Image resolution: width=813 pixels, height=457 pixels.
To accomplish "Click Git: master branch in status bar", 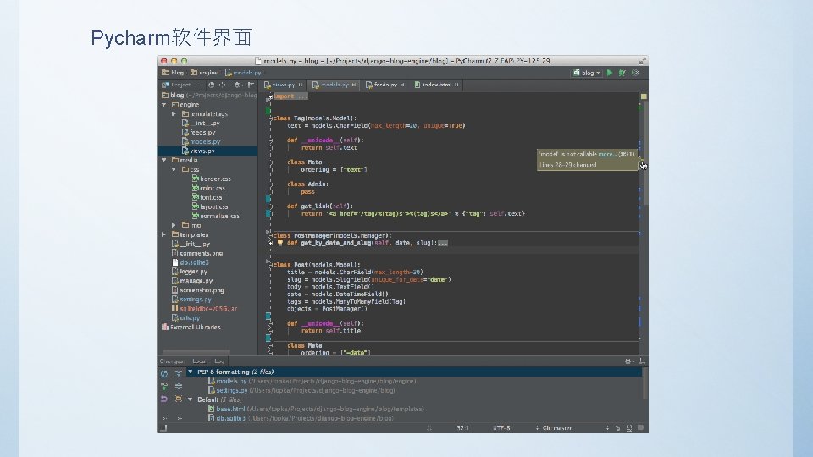I will point(557,428).
